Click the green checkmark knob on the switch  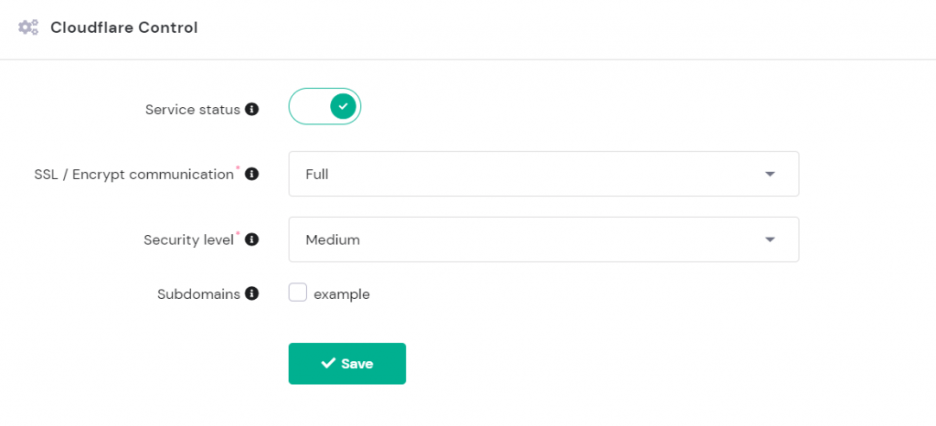[x=343, y=107]
